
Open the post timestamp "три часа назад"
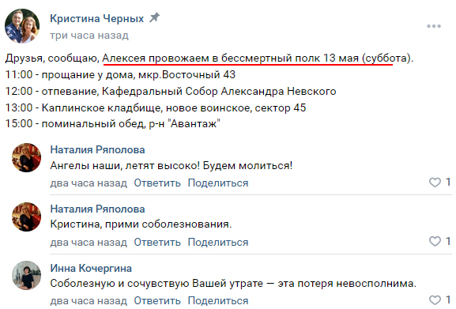(89, 36)
